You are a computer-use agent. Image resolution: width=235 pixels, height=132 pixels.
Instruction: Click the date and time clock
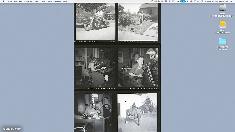[214, 1]
